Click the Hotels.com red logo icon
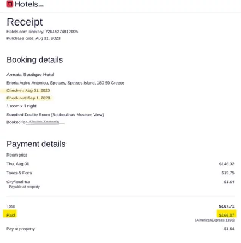 click(x=10, y=4)
